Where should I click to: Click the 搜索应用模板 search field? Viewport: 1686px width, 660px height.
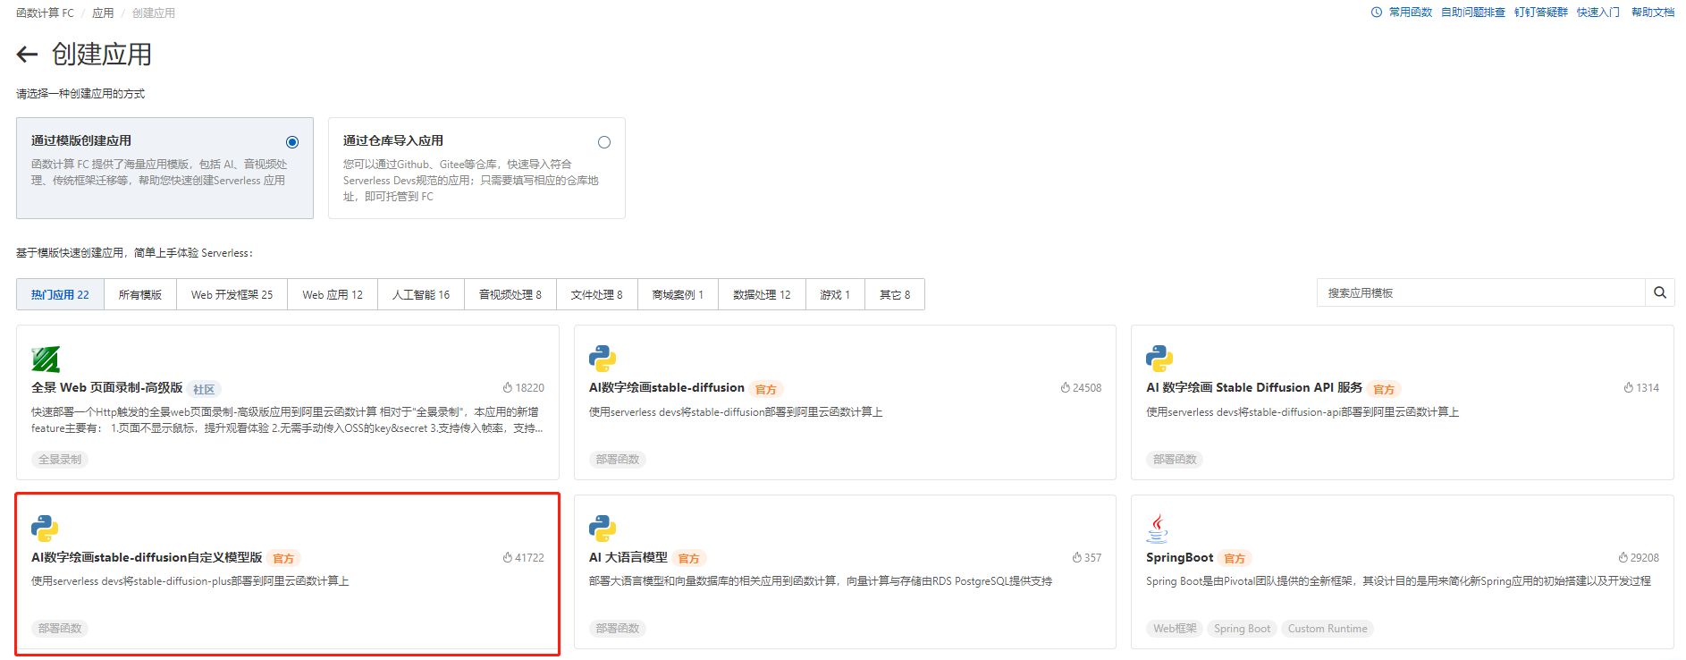(x=1481, y=292)
